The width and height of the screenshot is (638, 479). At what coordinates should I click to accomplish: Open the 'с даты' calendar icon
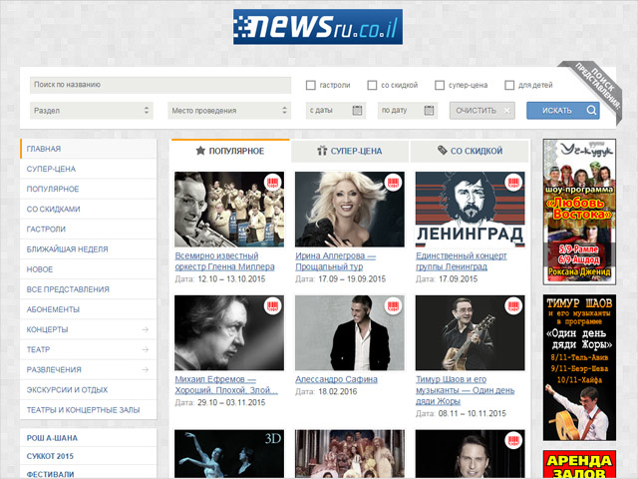pyautogui.click(x=357, y=111)
